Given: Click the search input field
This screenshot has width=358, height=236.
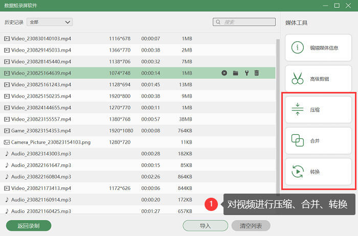Looking at the screenshot, I should 244,22.
